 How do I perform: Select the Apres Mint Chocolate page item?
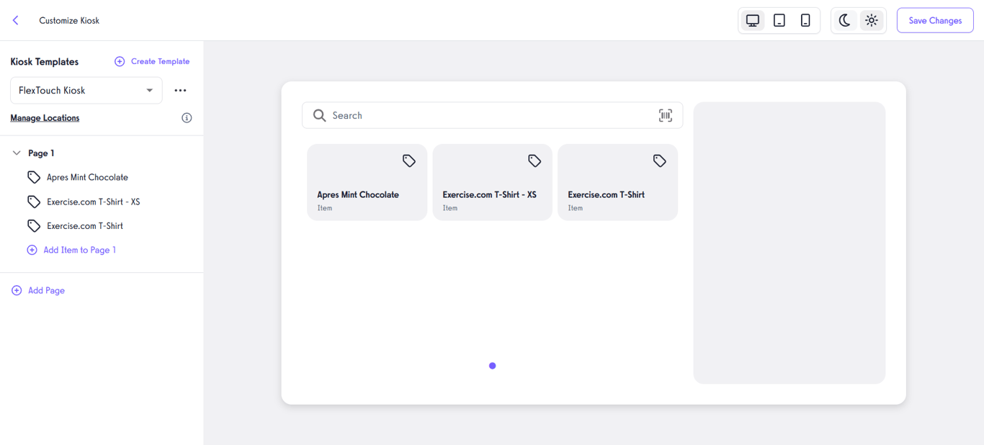[88, 176]
